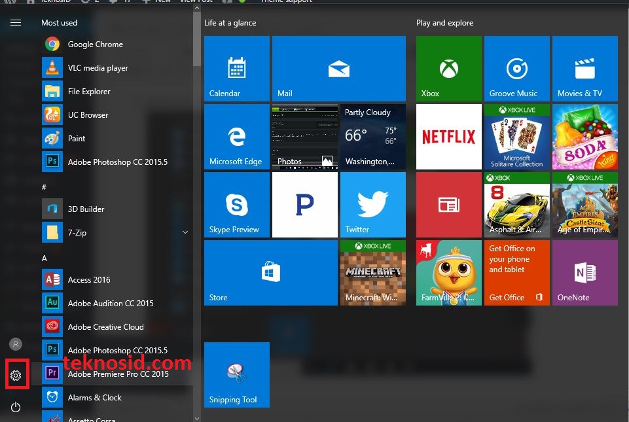This screenshot has width=629, height=422.
Task: Launch Adobe Creative Cloud
Action: point(117,327)
